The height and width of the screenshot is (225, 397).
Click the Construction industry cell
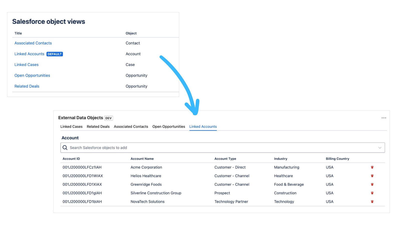tap(285, 193)
